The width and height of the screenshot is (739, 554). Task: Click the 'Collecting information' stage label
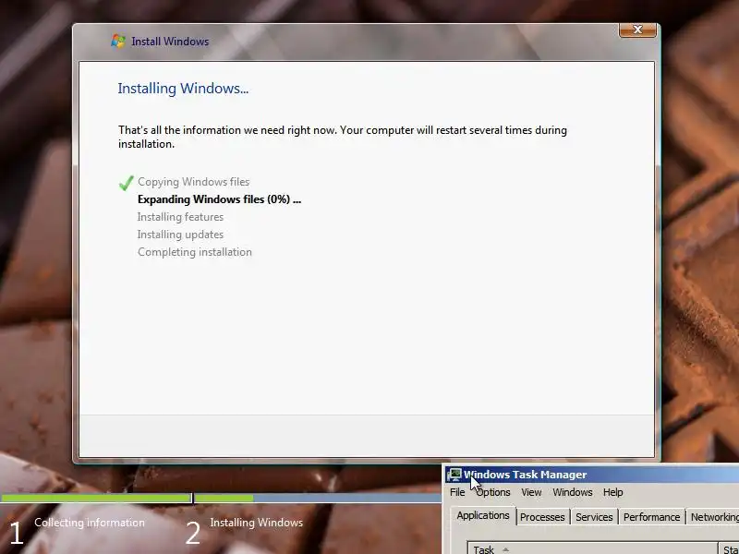(x=90, y=523)
